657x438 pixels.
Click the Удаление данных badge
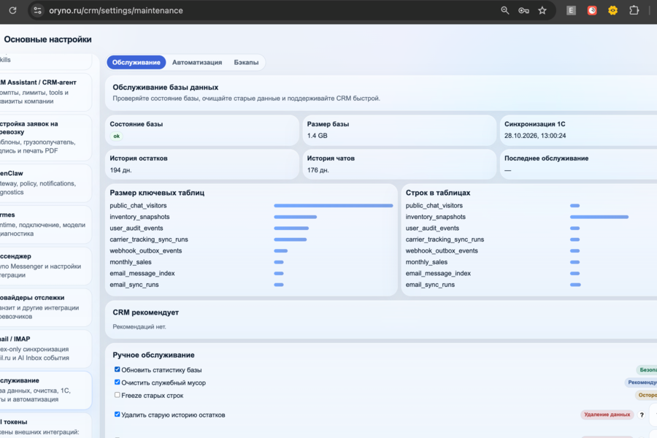607,415
